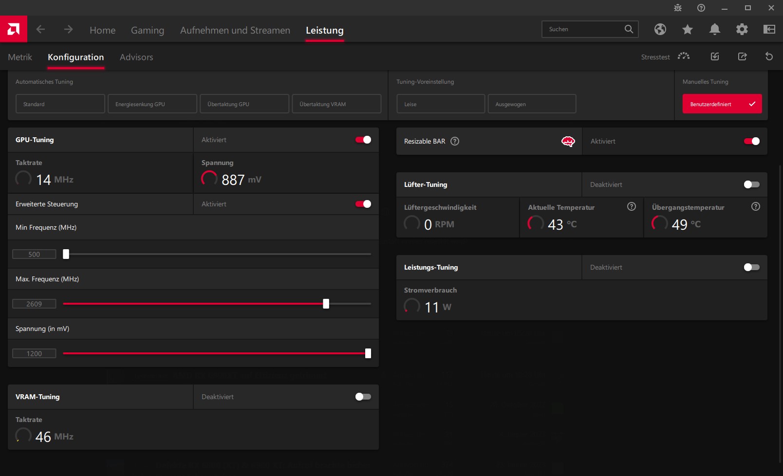Open the help question mark icon in title bar

tap(701, 8)
